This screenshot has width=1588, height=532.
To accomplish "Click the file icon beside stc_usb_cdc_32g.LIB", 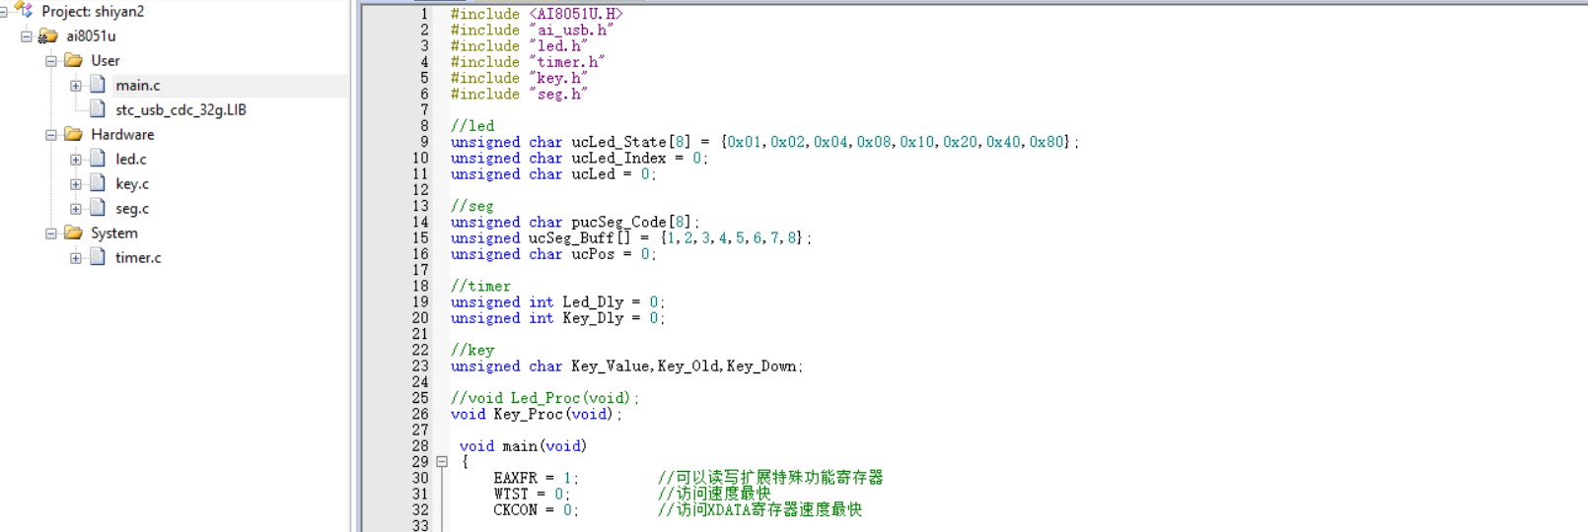I will pyautogui.click(x=98, y=109).
